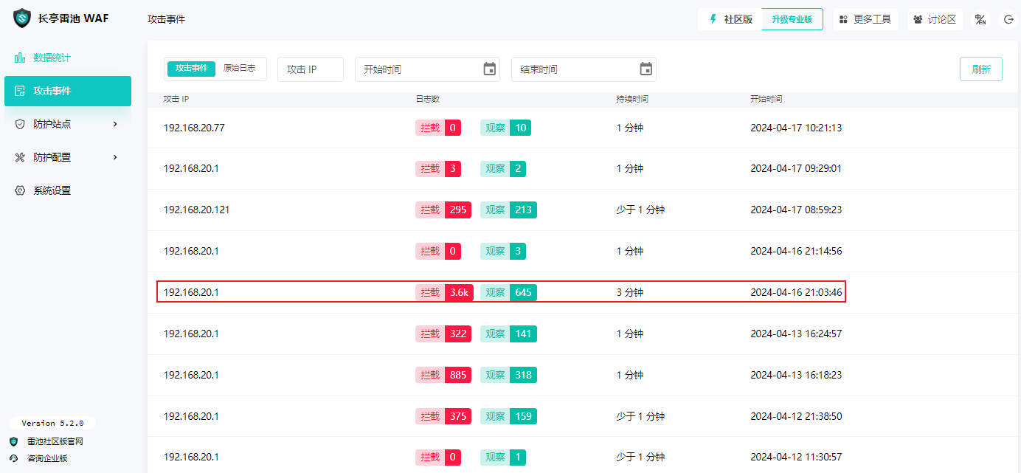Open 数据统计 in the sidebar
1021x473 pixels.
(68, 58)
